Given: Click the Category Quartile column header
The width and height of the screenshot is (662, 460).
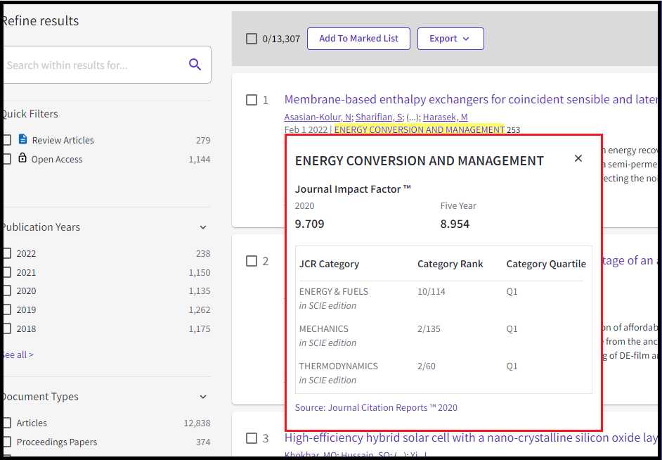Looking at the screenshot, I should (x=546, y=264).
